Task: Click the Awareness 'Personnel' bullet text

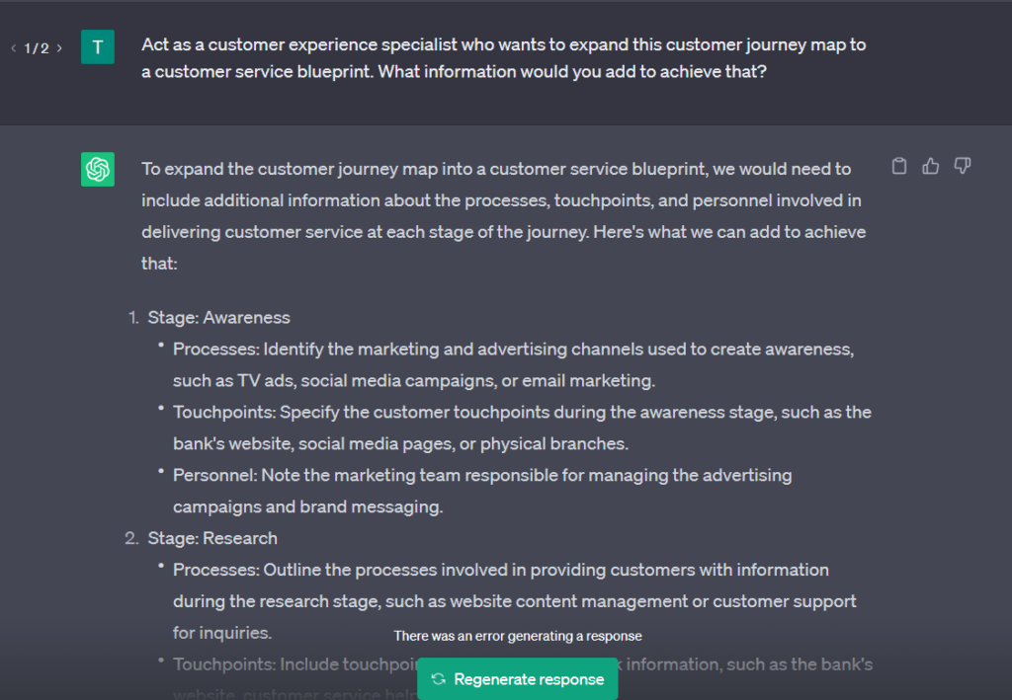Action: 482,491
